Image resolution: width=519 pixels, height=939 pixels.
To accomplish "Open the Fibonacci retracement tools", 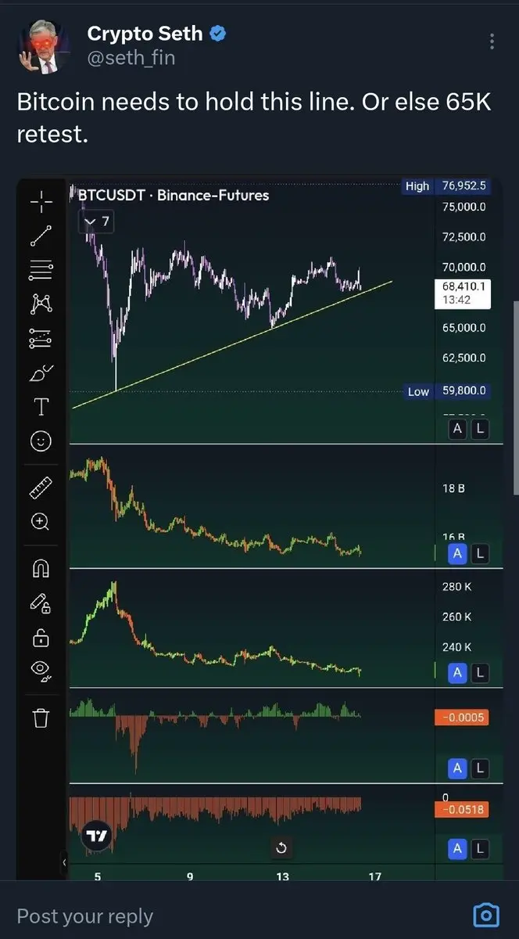I will point(41,269).
